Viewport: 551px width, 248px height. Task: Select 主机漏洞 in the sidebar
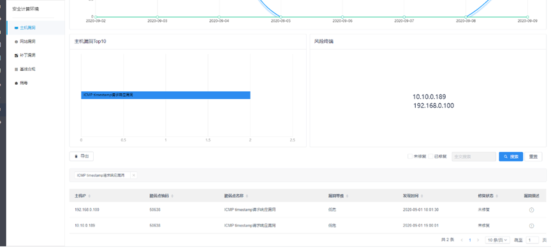(36, 28)
